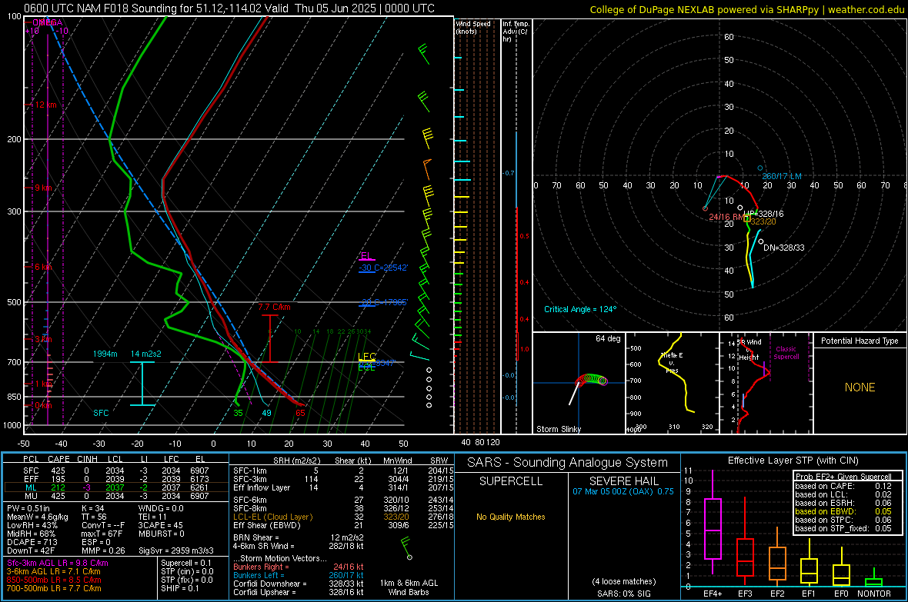The height and width of the screenshot is (602, 908).
Task: Click the red Bunkers Right = 24/16 kt
Action: pos(299,567)
